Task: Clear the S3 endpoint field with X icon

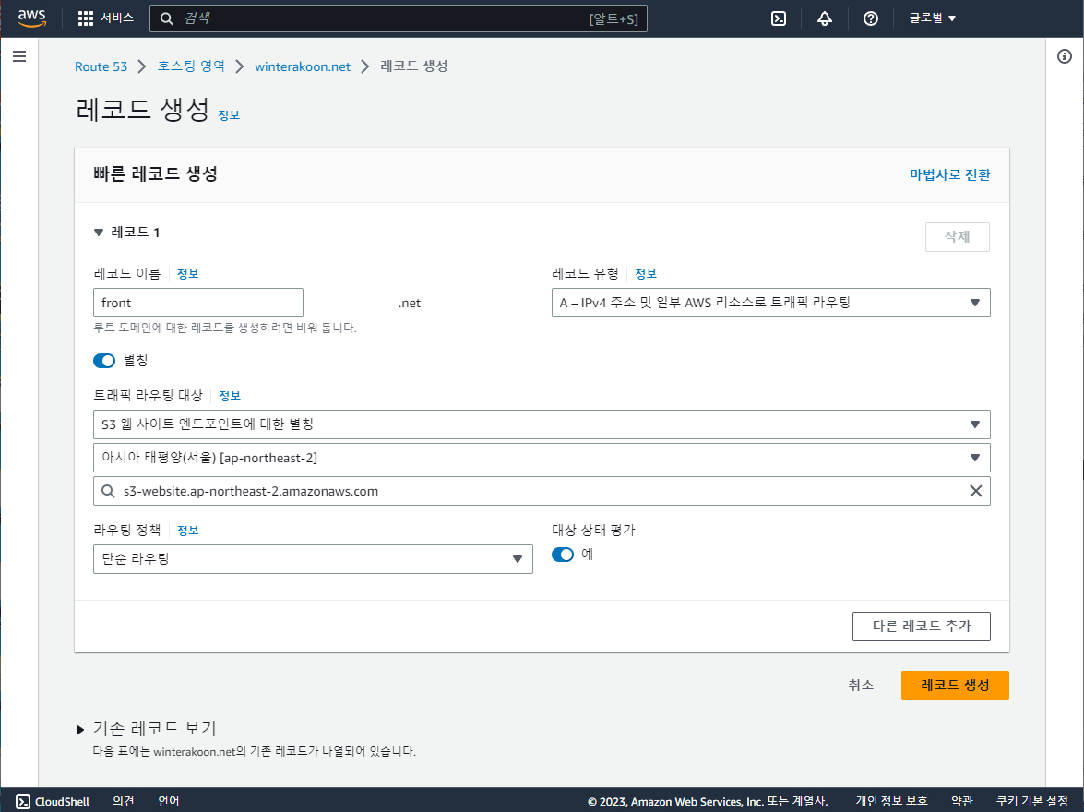Action: click(x=975, y=491)
